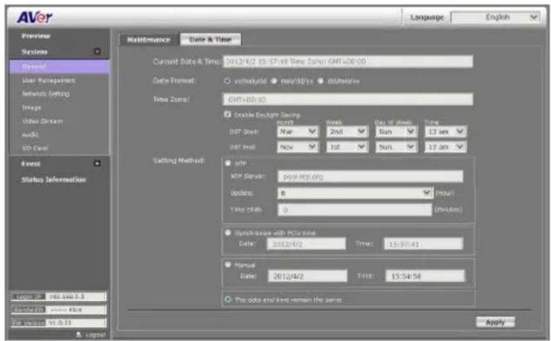Open DST Start month dropdown
Screen dimensions: 551x341
(298, 132)
